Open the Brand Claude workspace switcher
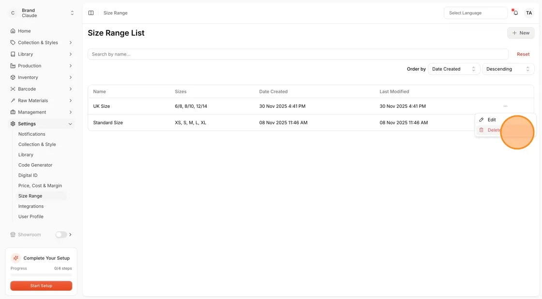The width and height of the screenshot is (542, 299). [x=41, y=13]
